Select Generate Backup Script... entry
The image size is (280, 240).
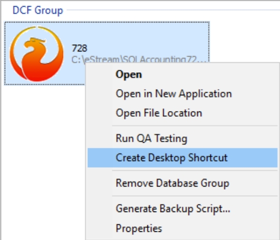click(x=182, y=208)
